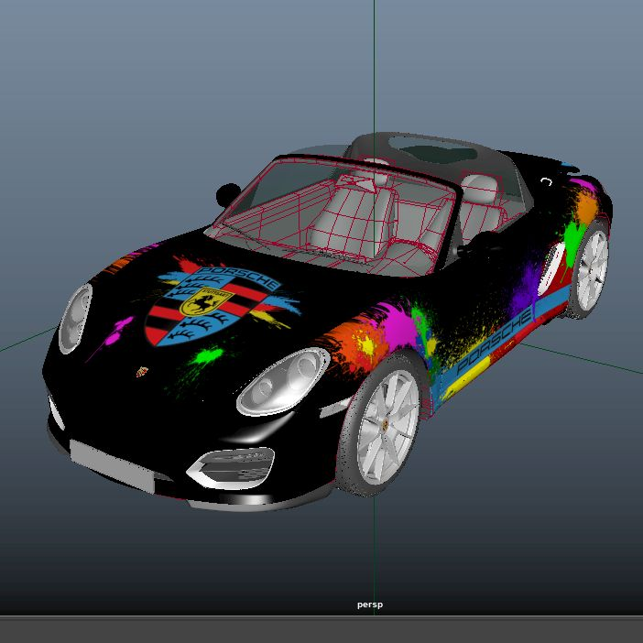Select the PORSCHE text on door stripe
Viewport: 643px width, 643px height.
[494, 341]
